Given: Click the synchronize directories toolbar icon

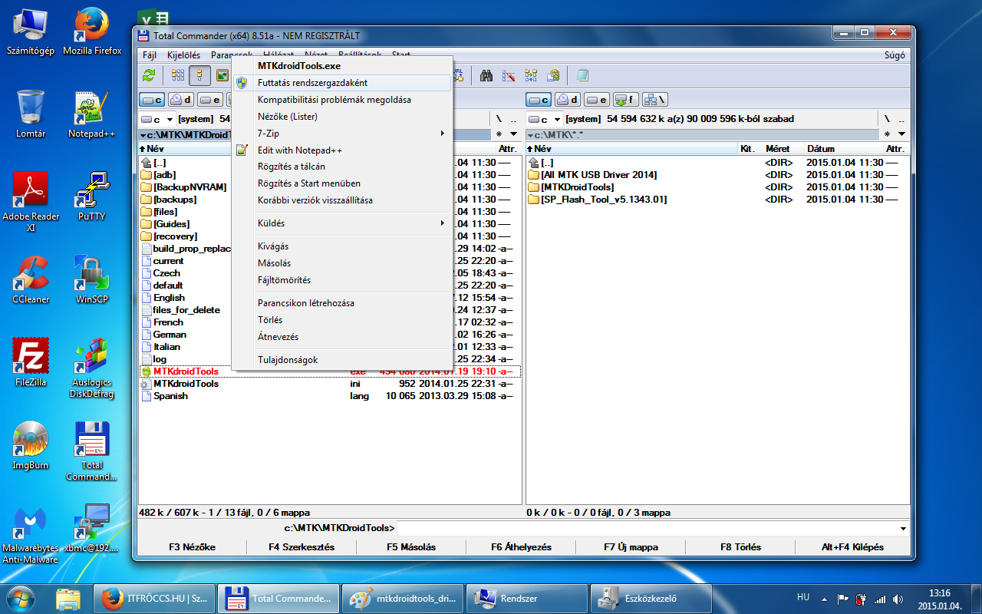Looking at the screenshot, I should tap(531, 75).
